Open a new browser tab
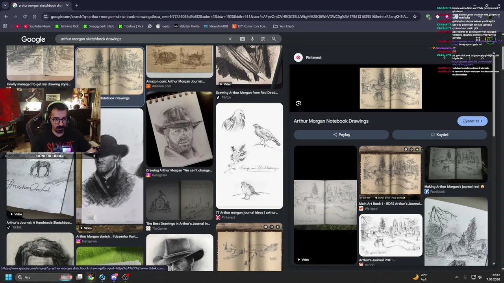The image size is (504, 283). [76, 6]
